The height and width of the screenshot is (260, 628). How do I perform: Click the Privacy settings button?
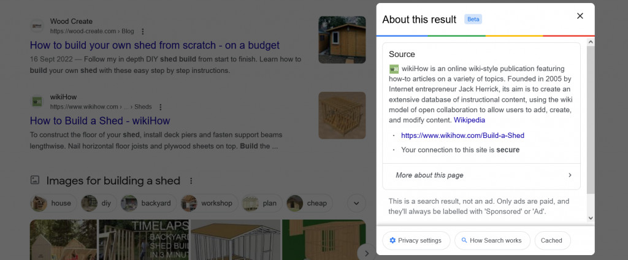click(x=416, y=240)
